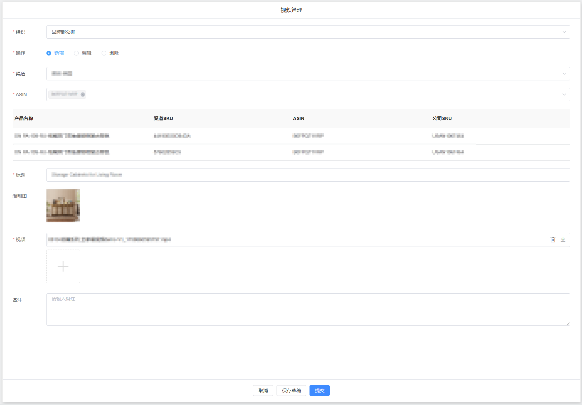Click the 取消 button
This screenshot has width=582, height=405.
263,391
